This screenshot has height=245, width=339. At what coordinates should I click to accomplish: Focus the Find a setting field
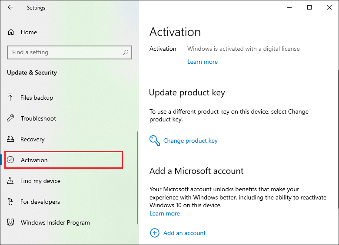click(x=70, y=52)
